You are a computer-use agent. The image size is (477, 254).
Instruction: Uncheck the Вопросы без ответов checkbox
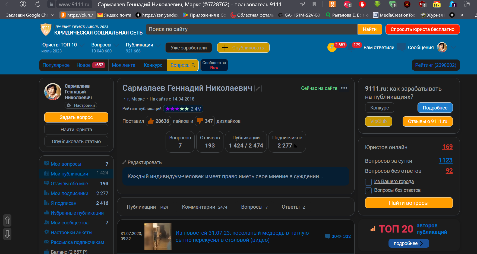[368, 190]
